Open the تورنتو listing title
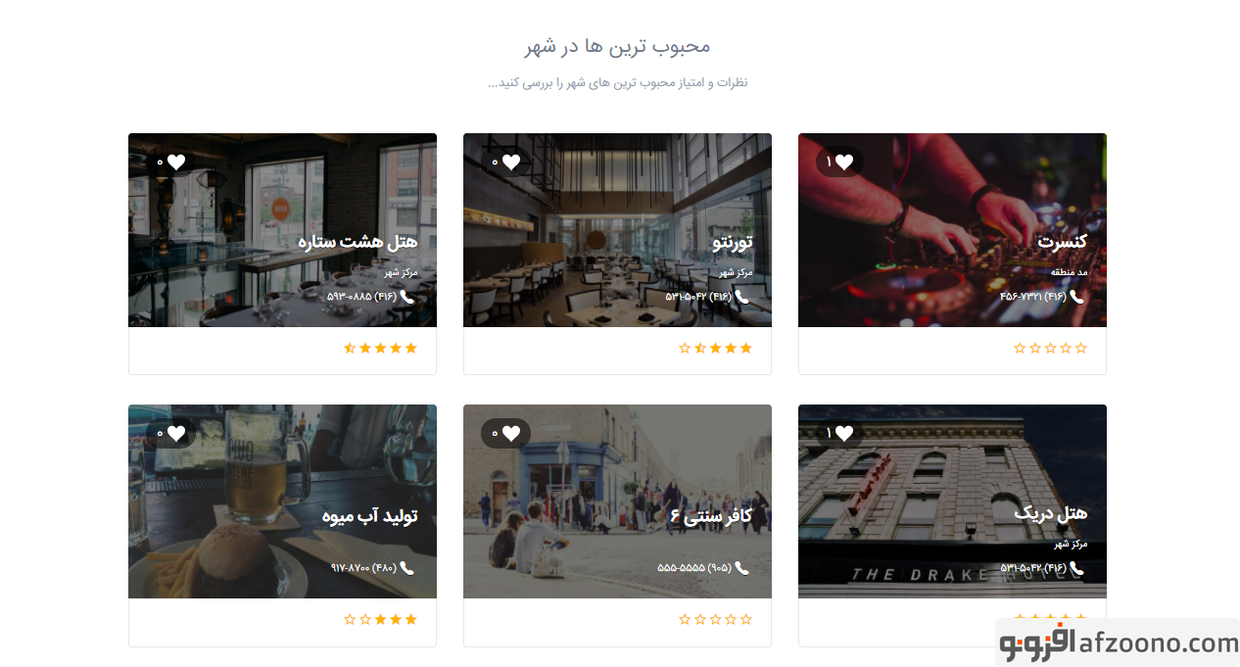 [x=733, y=242]
